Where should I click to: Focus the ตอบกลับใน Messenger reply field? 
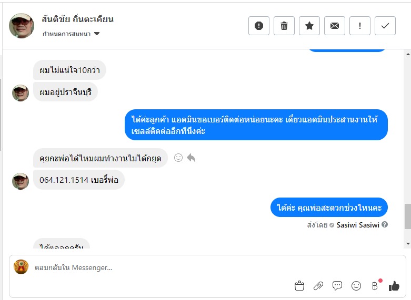point(158,267)
